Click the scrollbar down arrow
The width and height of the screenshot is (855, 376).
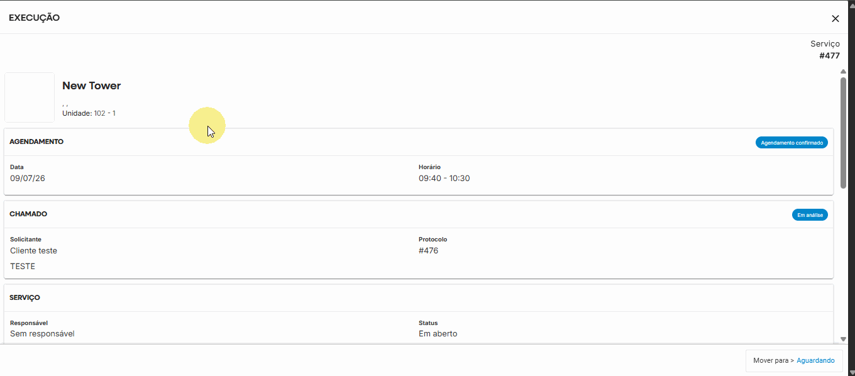click(x=843, y=339)
